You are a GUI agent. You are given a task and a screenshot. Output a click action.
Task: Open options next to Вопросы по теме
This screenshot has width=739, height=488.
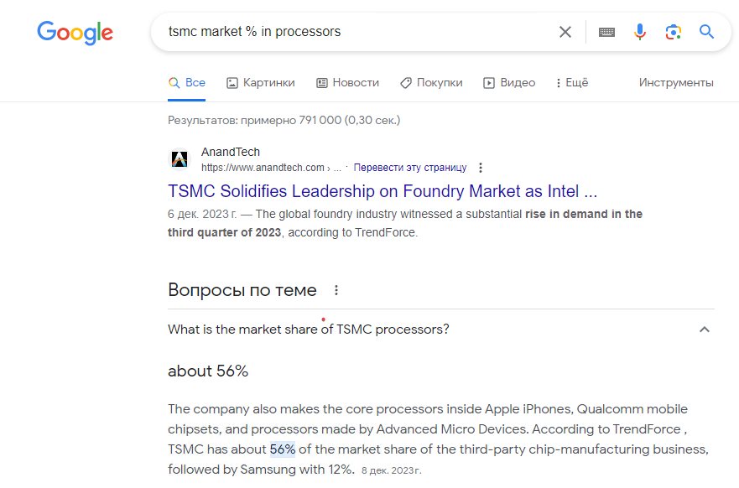pyautogui.click(x=336, y=291)
